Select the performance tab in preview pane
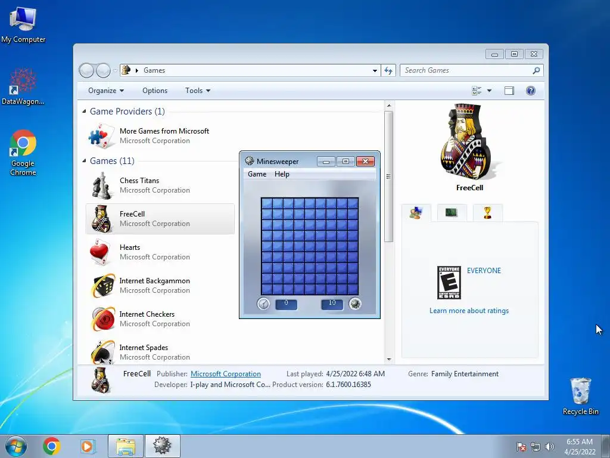610x458 pixels. (452, 213)
